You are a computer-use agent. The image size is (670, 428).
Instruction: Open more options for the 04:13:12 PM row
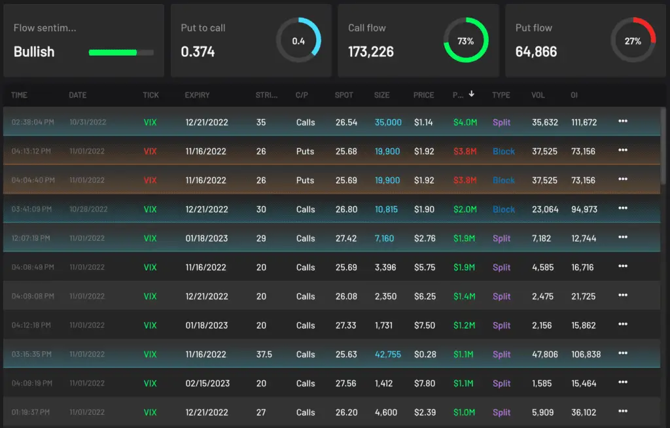(623, 150)
